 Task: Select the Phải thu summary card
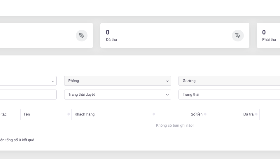(x=269, y=36)
